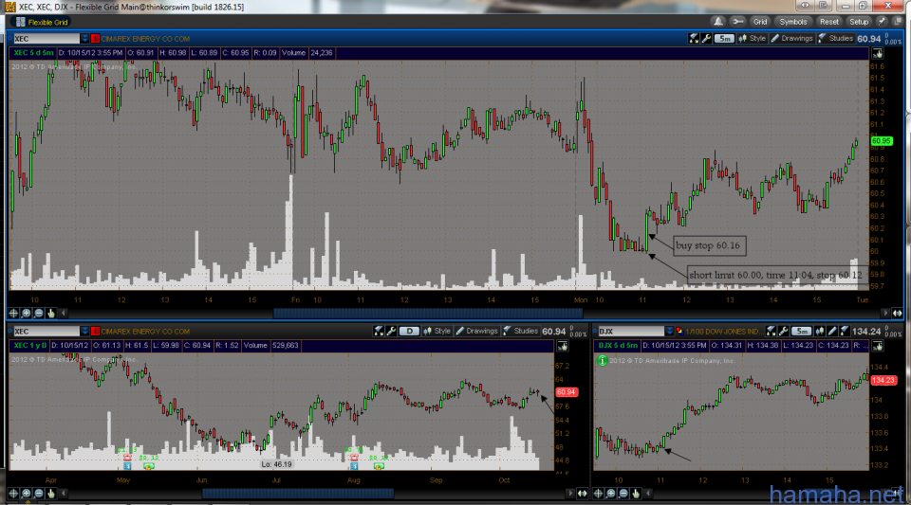Screen dimensions: 911x505
Task: Open Style menu in top XEC chart
Action: point(753,38)
